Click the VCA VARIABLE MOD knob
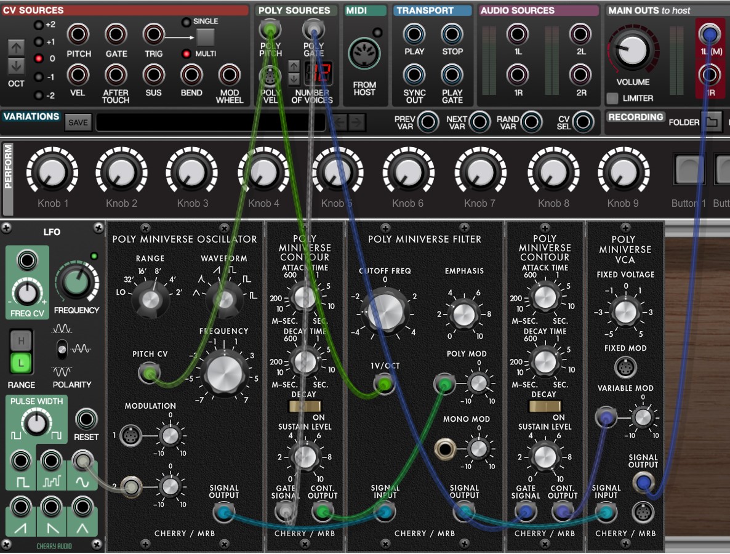Image resolution: width=730 pixels, height=554 pixels. pos(643,417)
